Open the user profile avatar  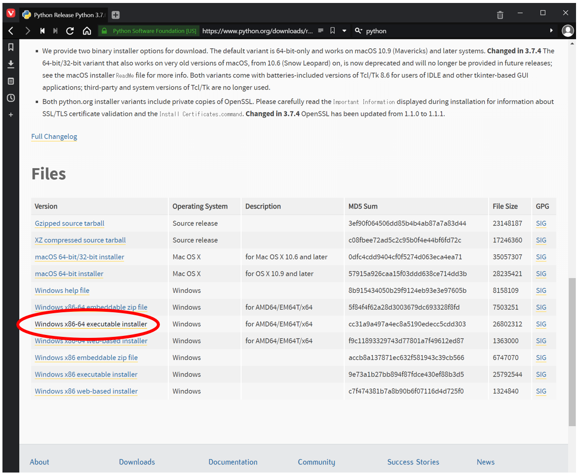(568, 31)
